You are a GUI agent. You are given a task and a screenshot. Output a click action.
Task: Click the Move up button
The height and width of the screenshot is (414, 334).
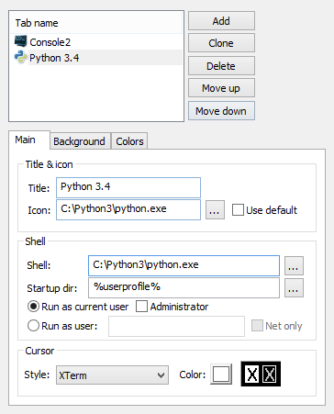[x=221, y=88]
